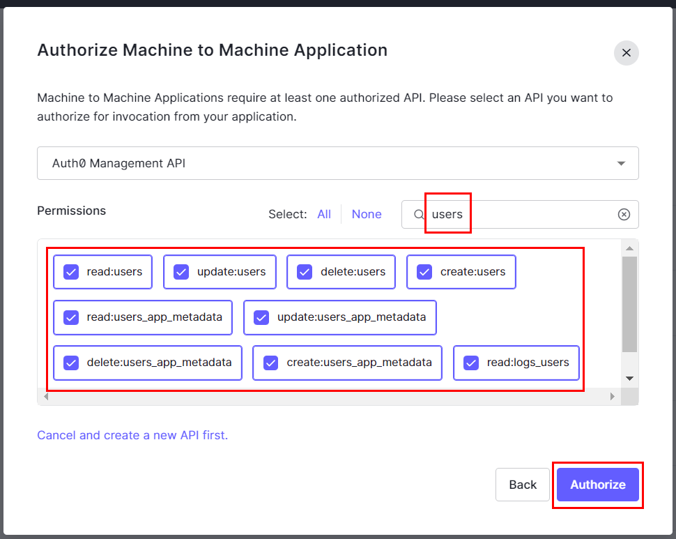676x539 pixels.
Task: Click the dropdown caret on Auth0 Management API selector
Action: pyautogui.click(x=620, y=162)
